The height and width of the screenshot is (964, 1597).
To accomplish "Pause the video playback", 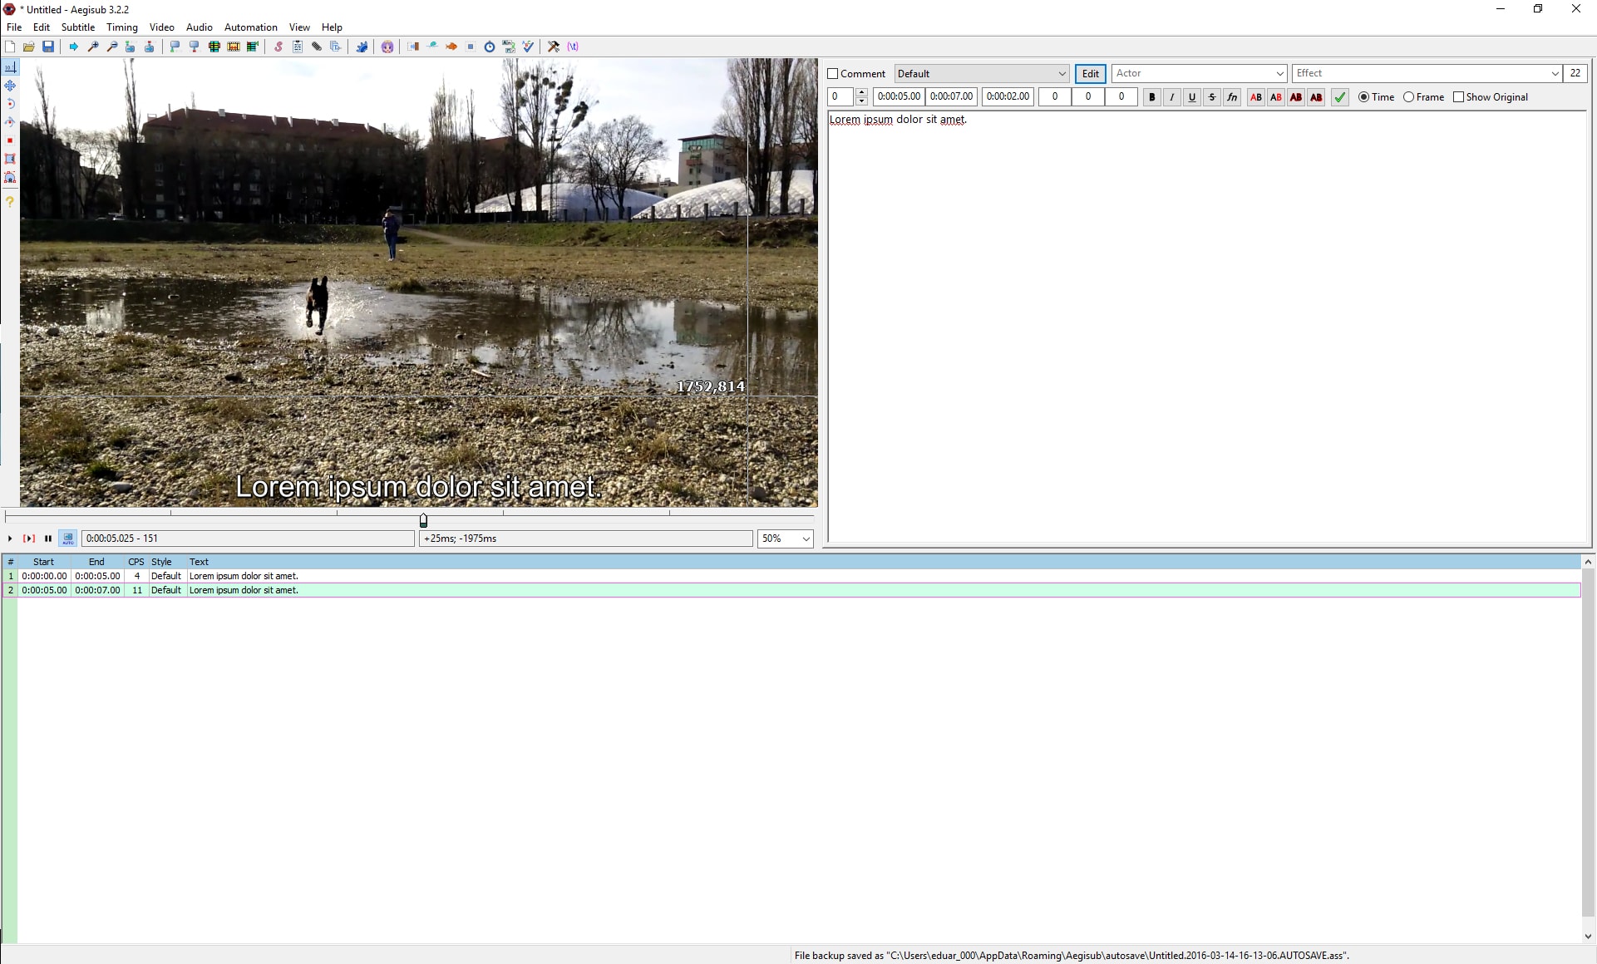I will pyautogui.click(x=48, y=539).
